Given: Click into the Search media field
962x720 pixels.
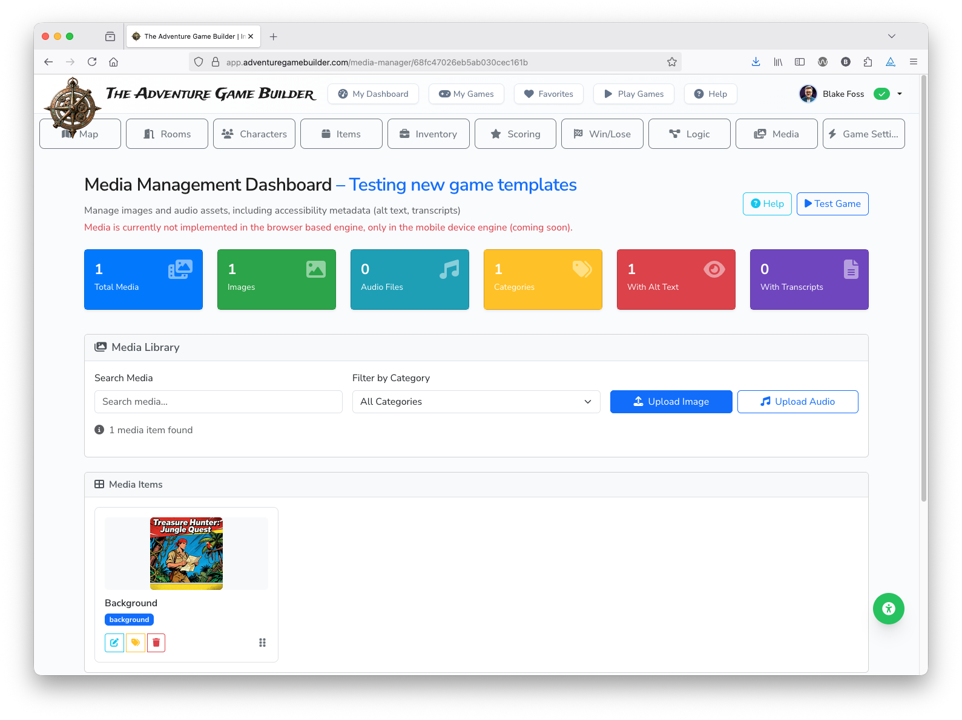Looking at the screenshot, I should [218, 402].
